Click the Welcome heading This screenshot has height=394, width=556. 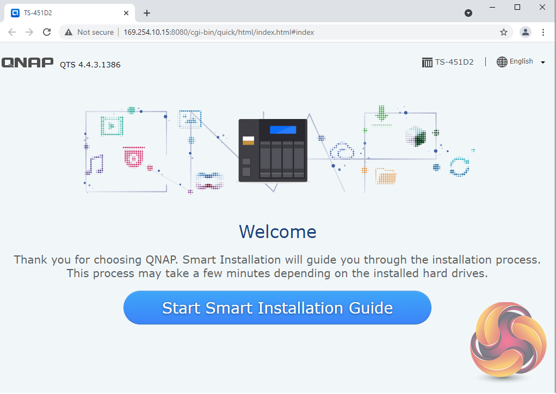[x=277, y=232]
